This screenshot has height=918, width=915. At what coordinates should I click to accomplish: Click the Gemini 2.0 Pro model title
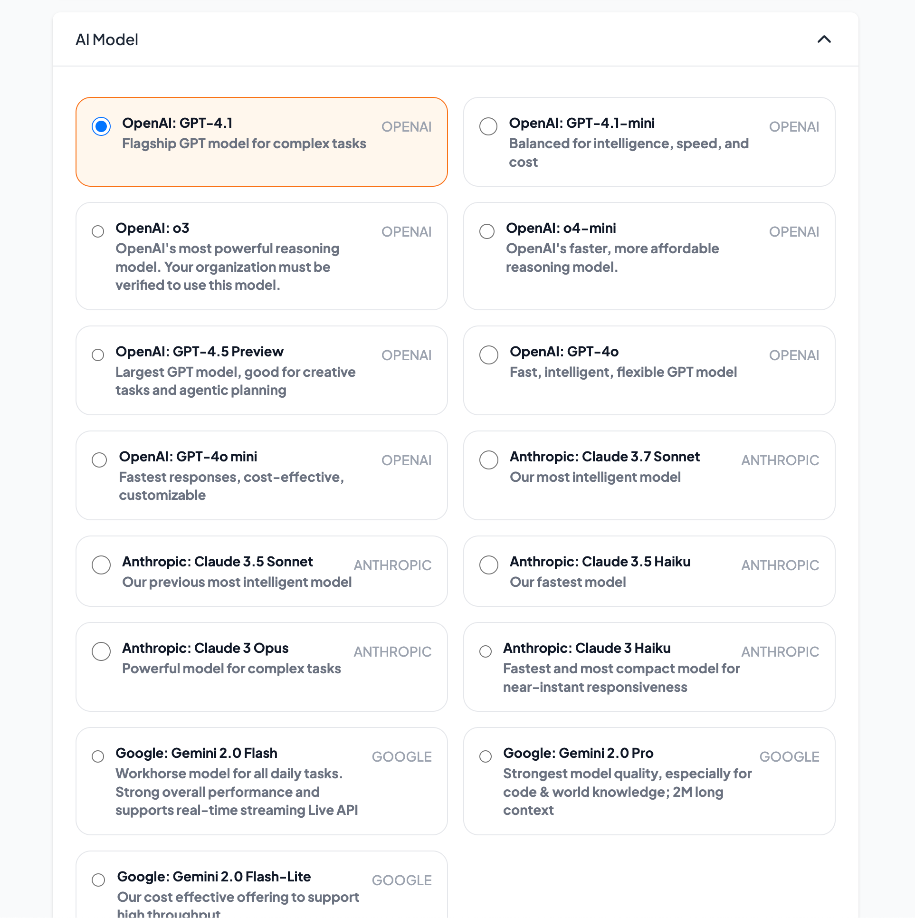pyautogui.click(x=578, y=753)
